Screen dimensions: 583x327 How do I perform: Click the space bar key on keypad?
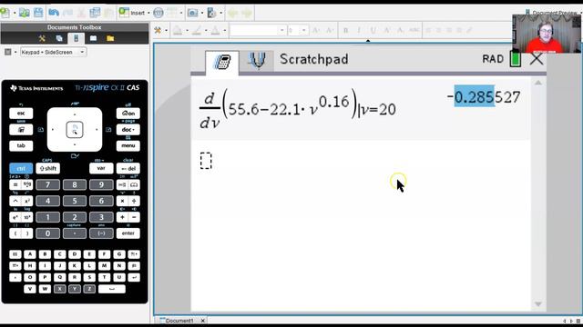111,289
